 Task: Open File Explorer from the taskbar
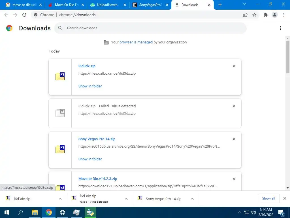coord(35,212)
